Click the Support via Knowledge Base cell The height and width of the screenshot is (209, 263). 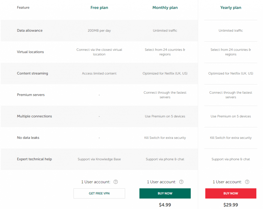pyautogui.click(x=99, y=159)
